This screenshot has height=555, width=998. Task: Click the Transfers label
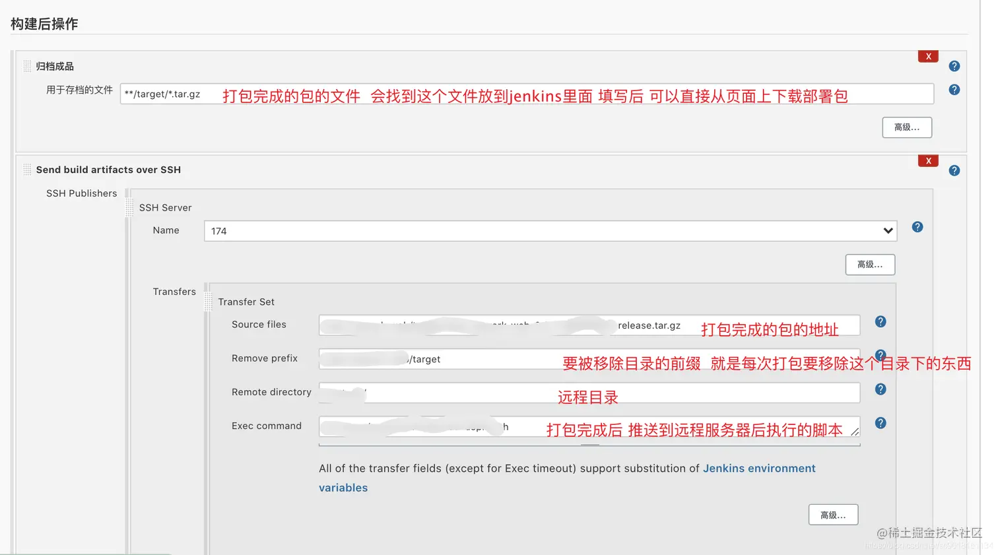tap(174, 292)
